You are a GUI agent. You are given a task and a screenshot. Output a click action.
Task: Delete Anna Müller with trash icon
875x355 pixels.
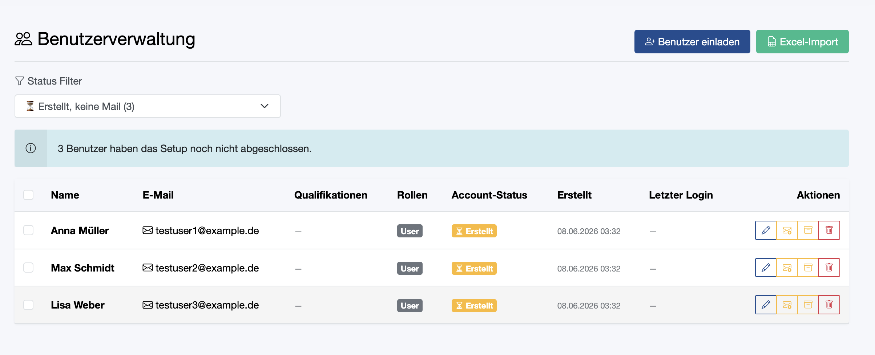pyautogui.click(x=829, y=230)
